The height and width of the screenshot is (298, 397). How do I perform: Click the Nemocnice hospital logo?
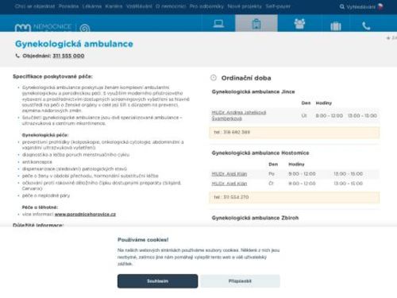52,27
